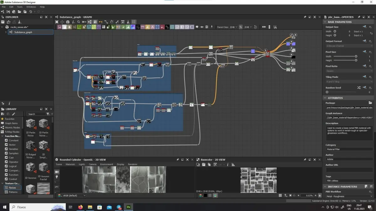This screenshot has height=211, width=376.
Task: Pin the Graph panel
Action: click(x=305, y=17)
